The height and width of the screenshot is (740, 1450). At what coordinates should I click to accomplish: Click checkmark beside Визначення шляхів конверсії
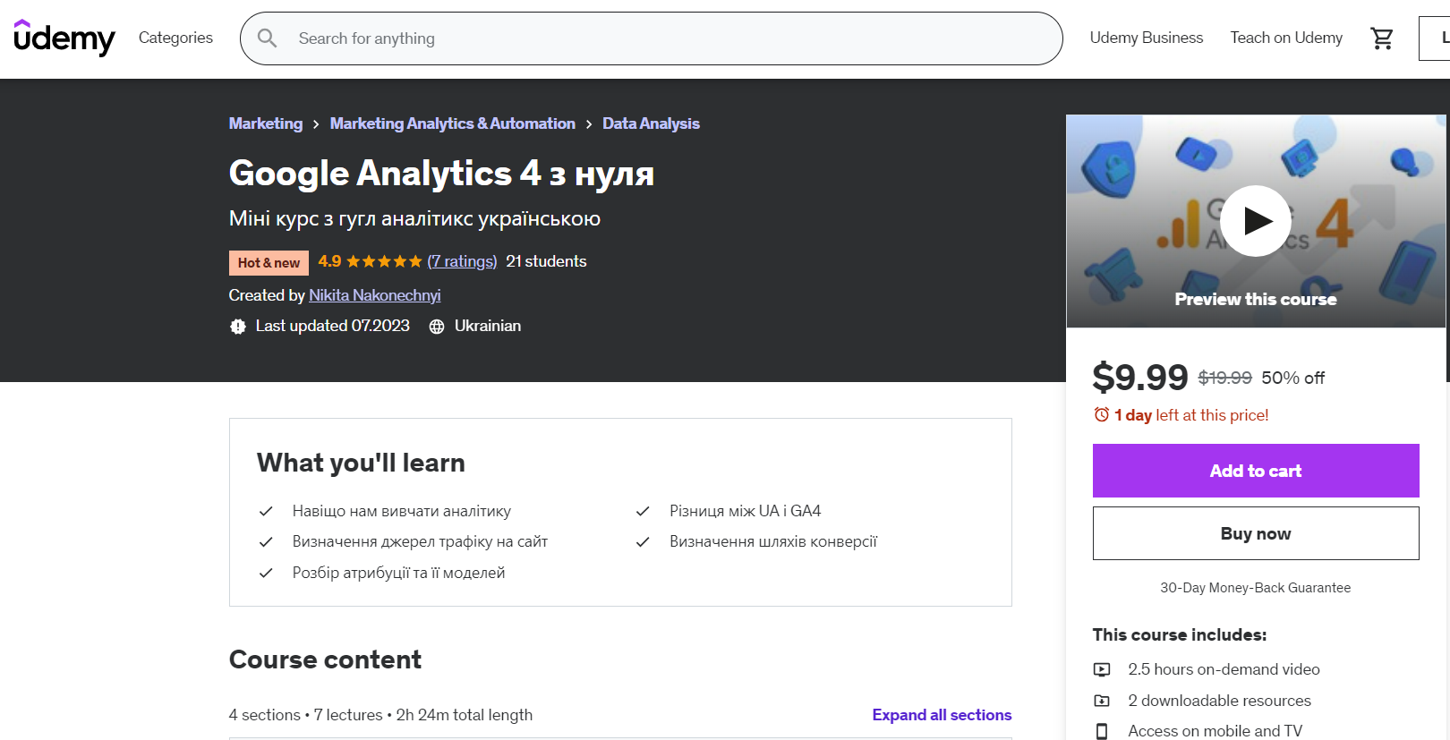pyautogui.click(x=643, y=541)
